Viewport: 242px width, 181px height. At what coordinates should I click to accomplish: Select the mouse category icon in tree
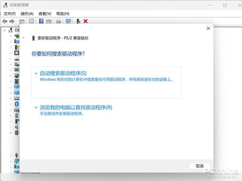[x=17, y=132]
